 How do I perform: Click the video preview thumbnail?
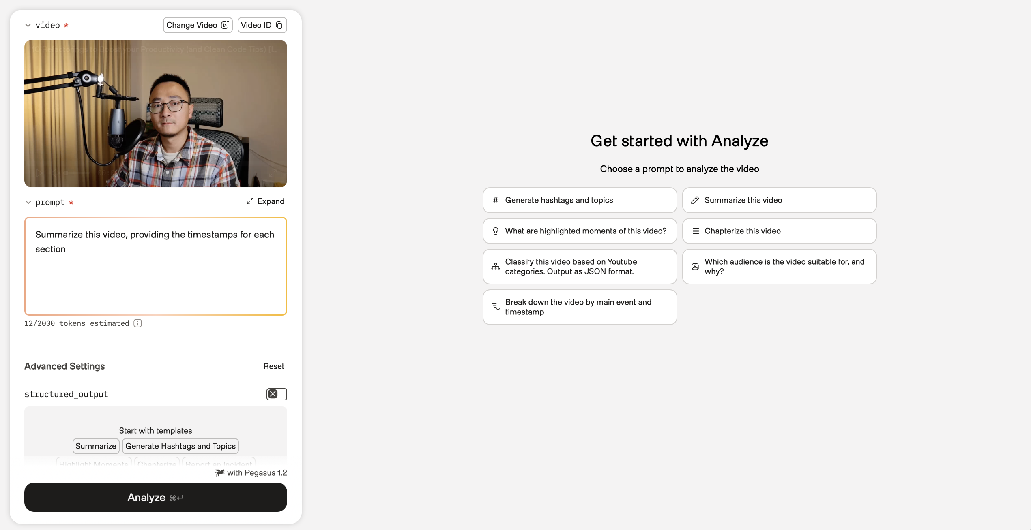[x=156, y=113]
